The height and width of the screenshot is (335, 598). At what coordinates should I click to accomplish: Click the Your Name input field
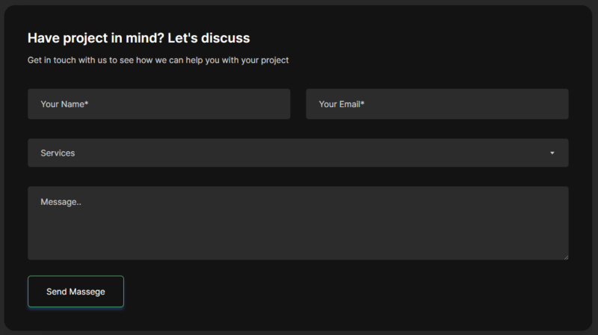(x=158, y=104)
